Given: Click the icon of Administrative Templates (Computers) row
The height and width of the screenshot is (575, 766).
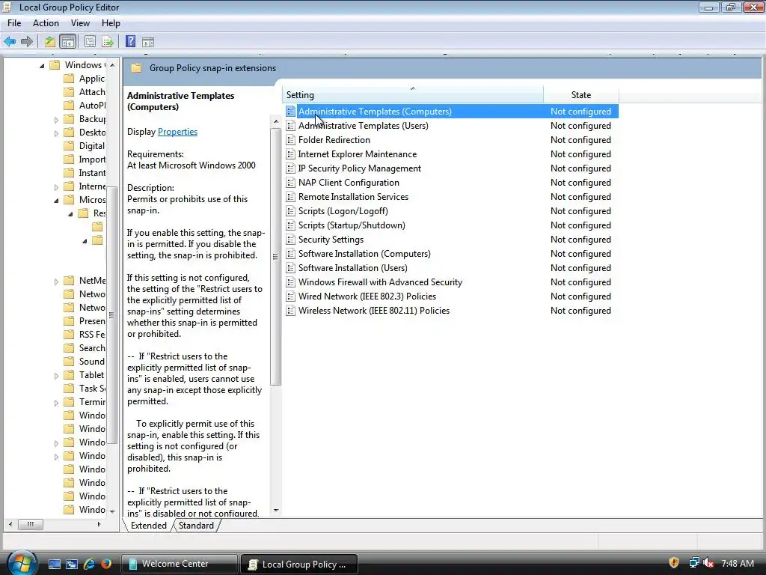Looking at the screenshot, I should tap(291, 112).
